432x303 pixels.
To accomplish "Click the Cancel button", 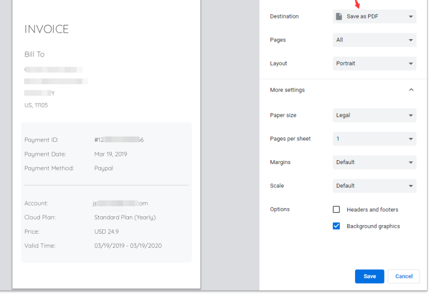I will (x=403, y=276).
